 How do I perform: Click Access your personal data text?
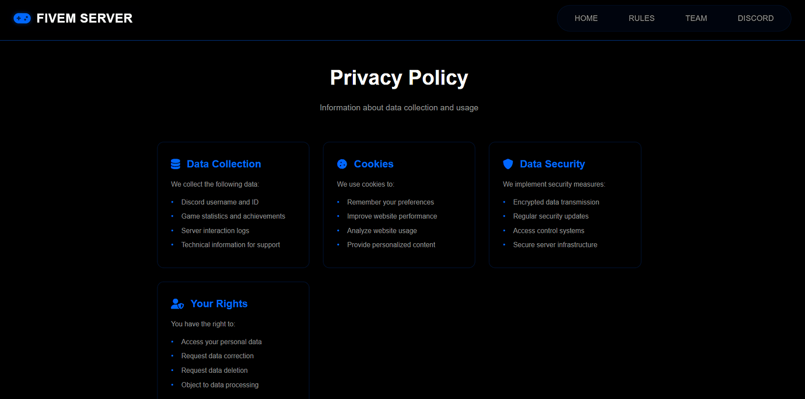tap(221, 341)
